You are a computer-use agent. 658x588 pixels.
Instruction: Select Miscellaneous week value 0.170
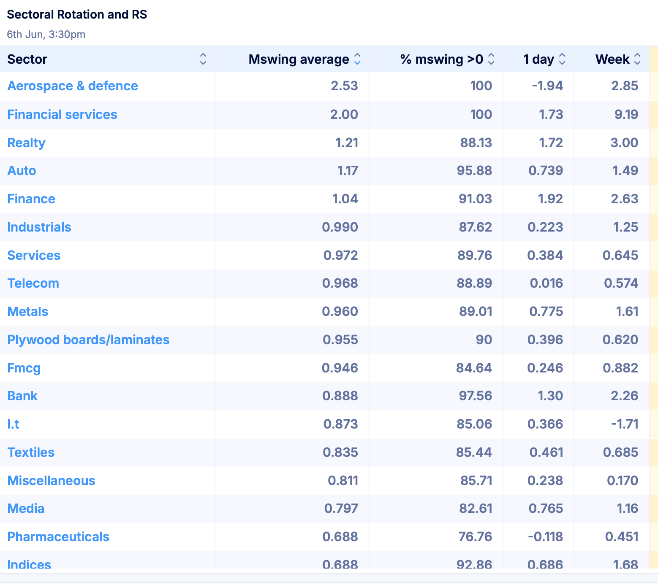click(623, 481)
